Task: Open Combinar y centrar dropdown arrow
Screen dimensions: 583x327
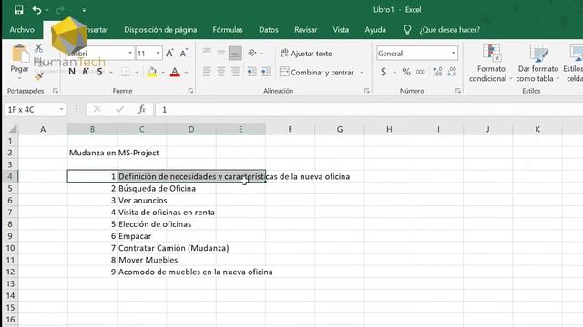Action: (x=362, y=73)
